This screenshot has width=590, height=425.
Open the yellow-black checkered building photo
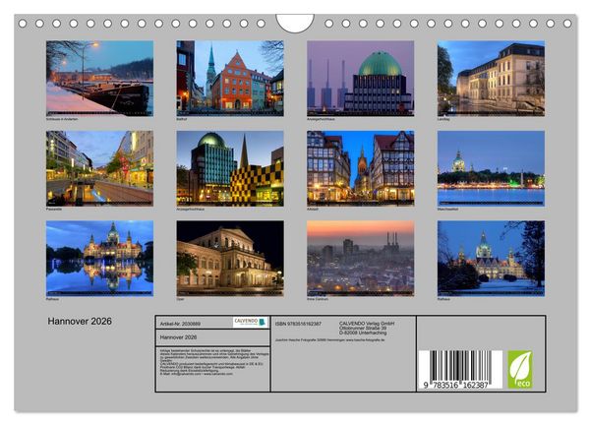click(230, 168)
